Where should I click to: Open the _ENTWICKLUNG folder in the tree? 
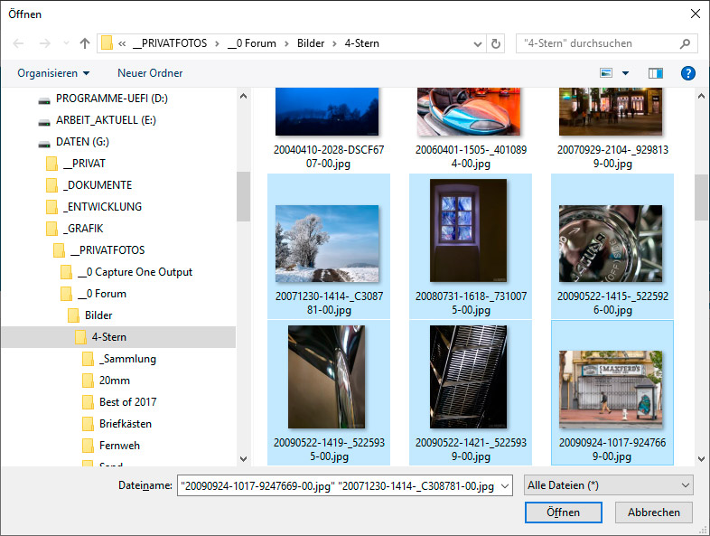point(102,207)
